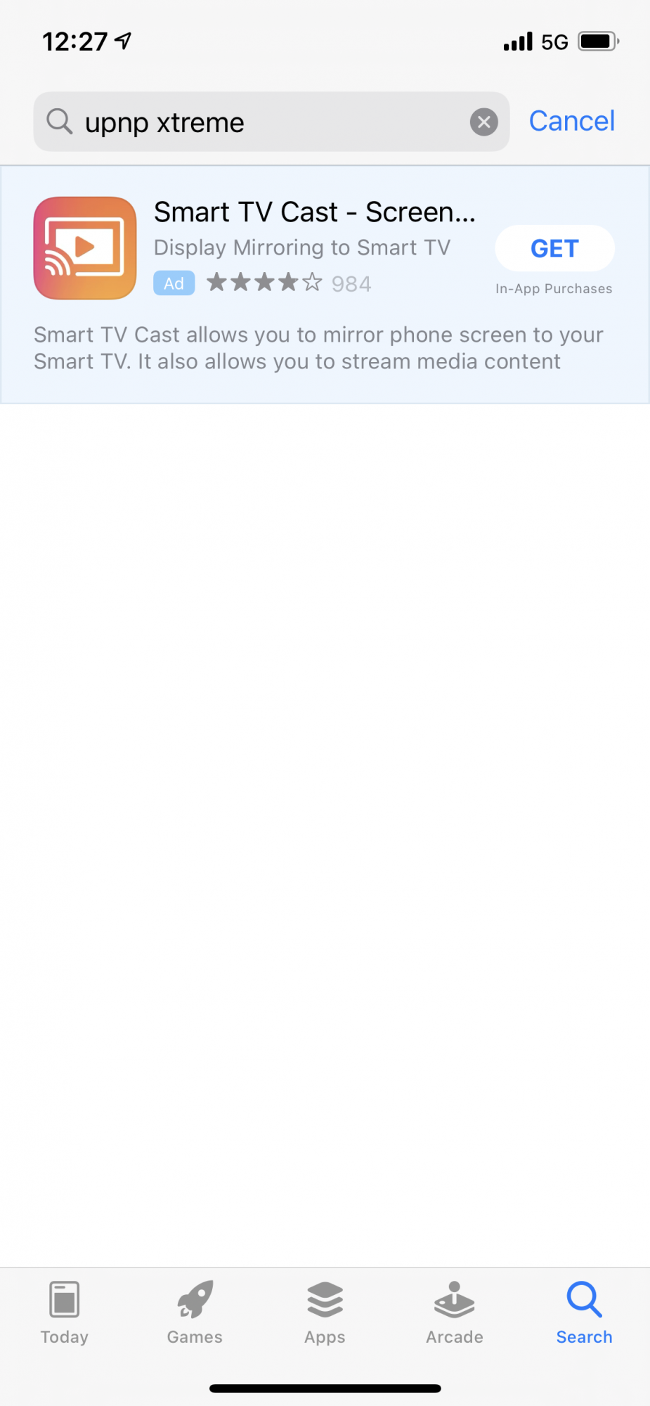650x1406 pixels.
Task: View the four-star rating row
Action: click(264, 283)
